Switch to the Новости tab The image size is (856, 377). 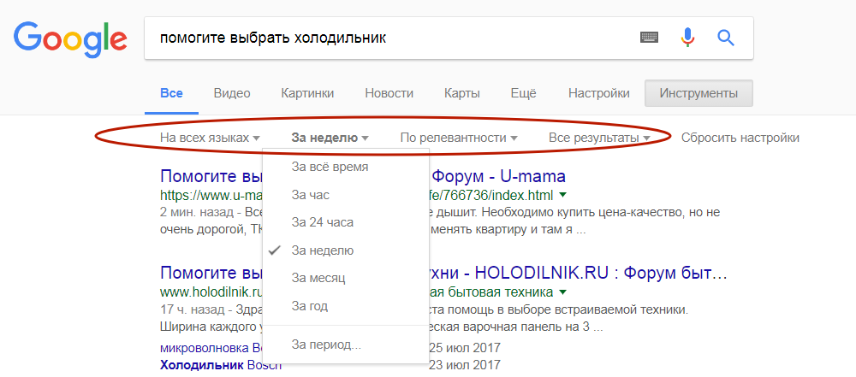tap(389, 93)
